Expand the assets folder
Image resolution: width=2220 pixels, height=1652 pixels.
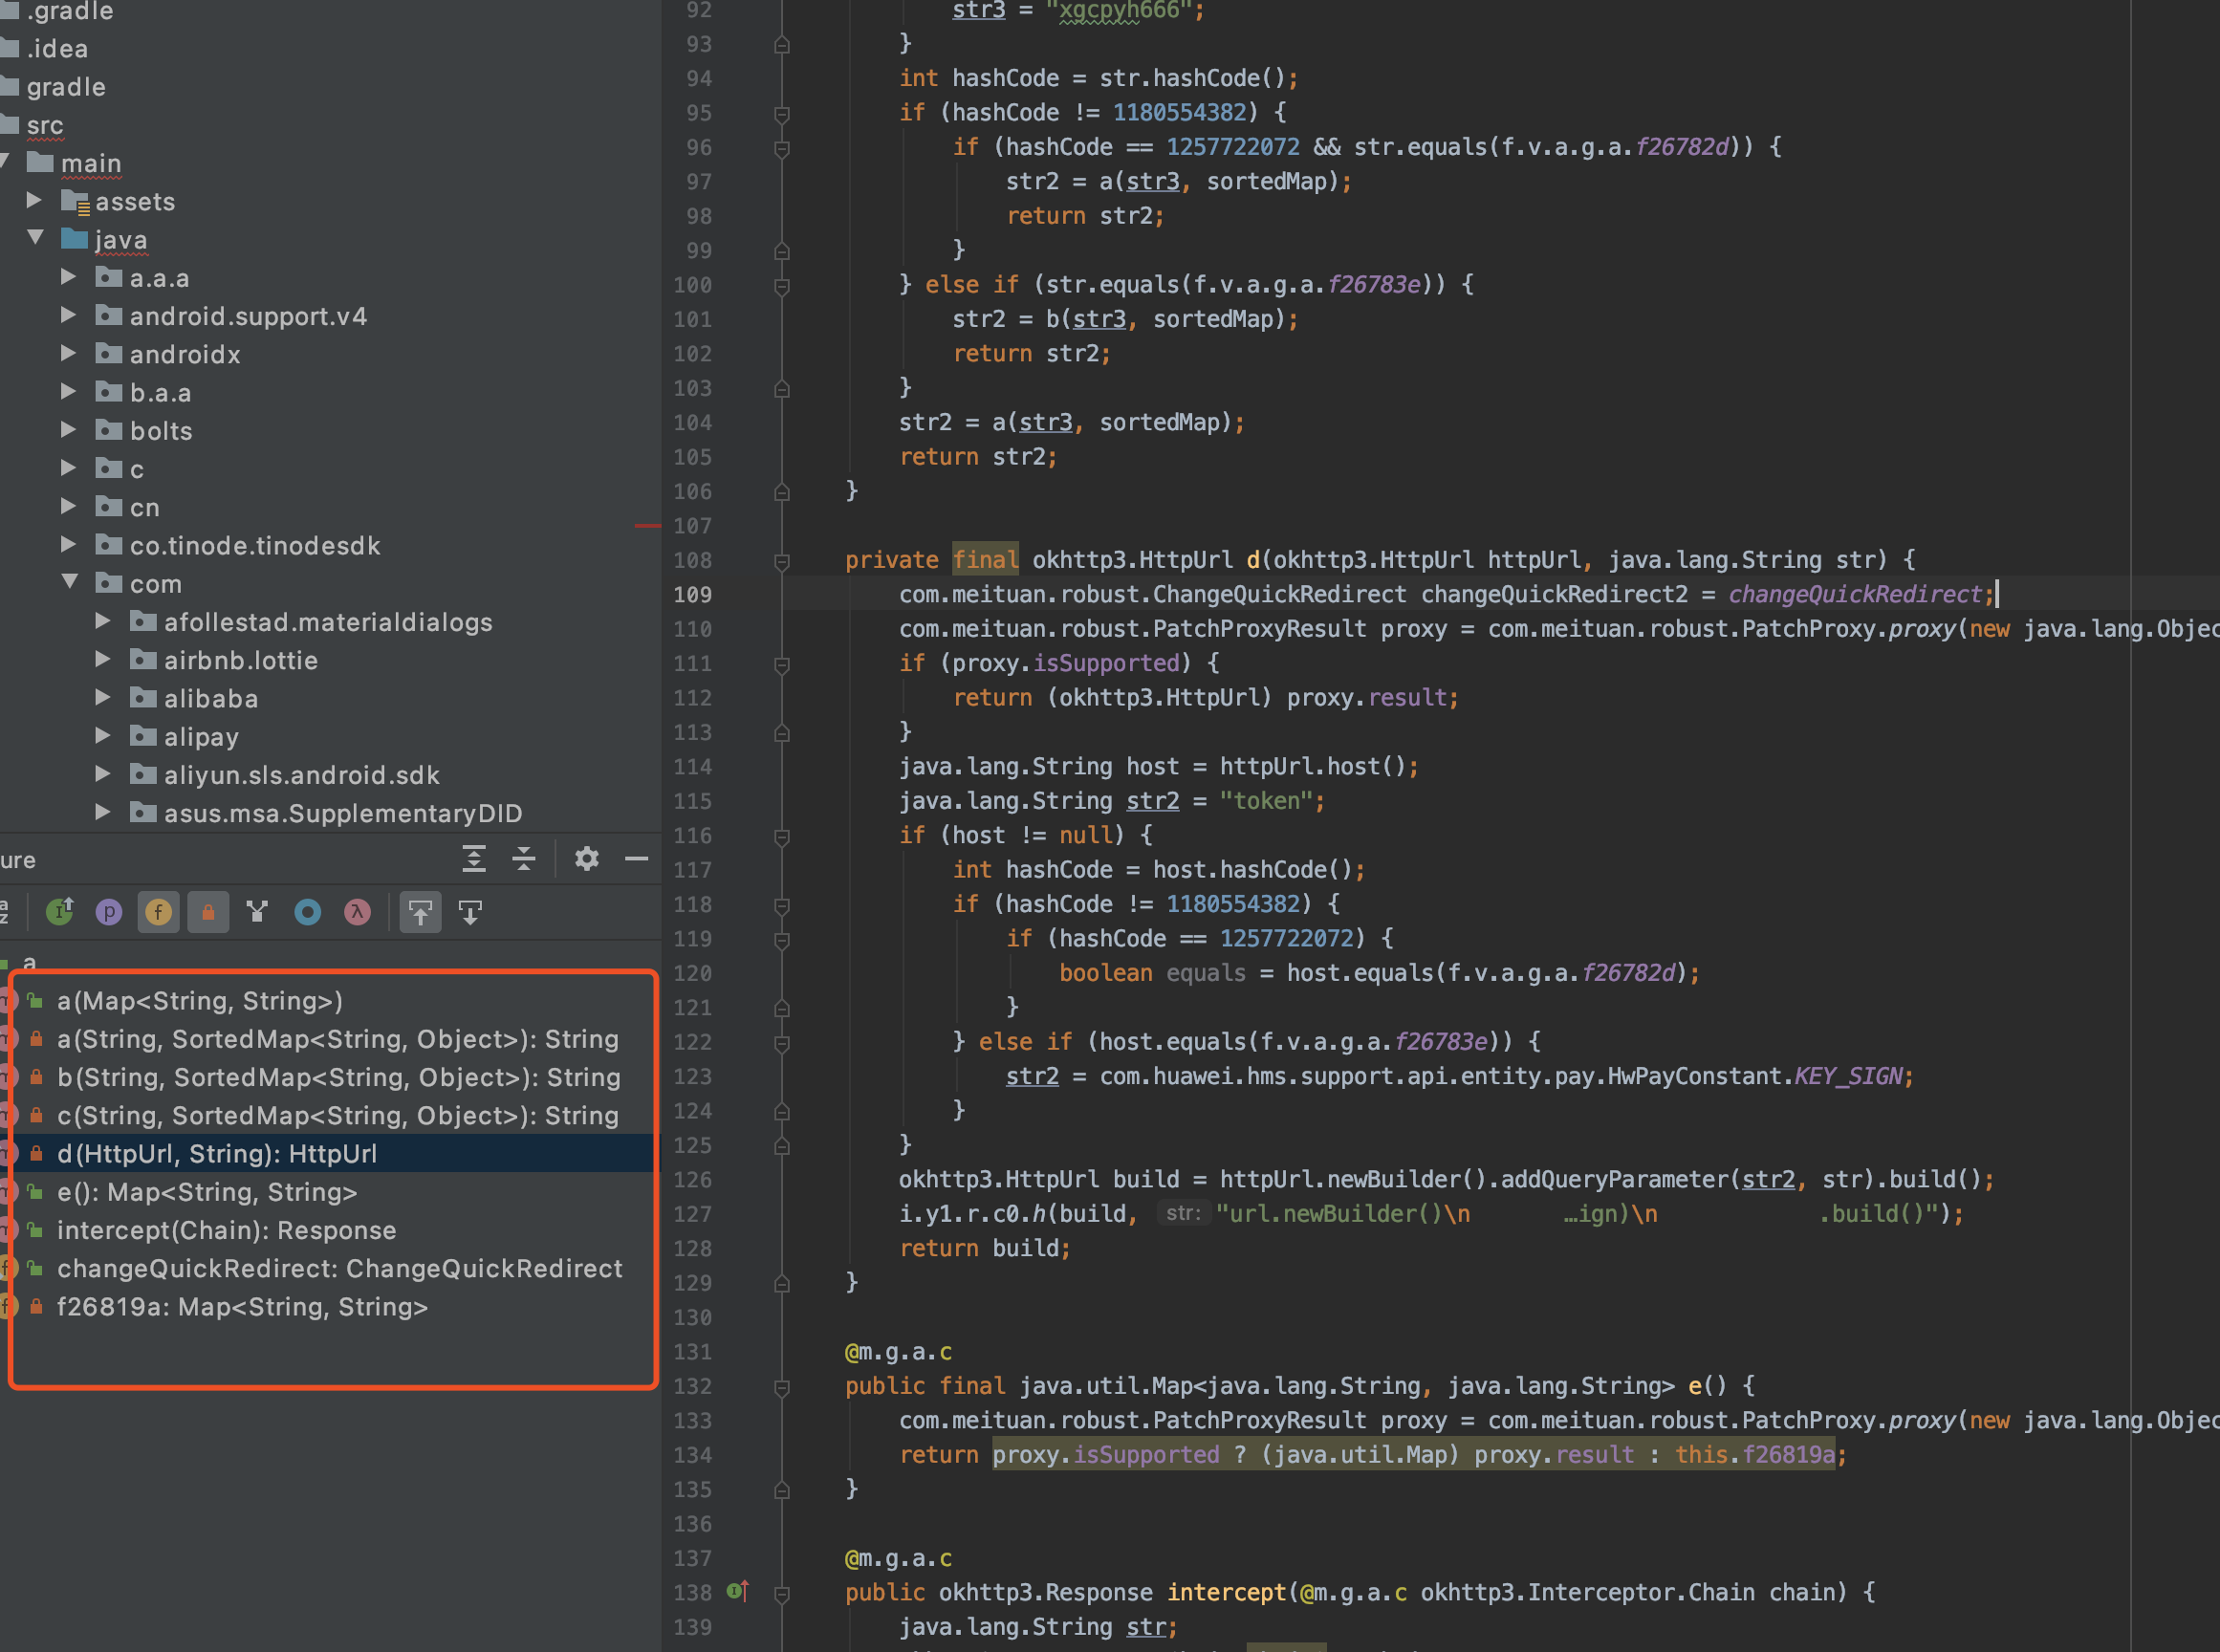point(34,200)
